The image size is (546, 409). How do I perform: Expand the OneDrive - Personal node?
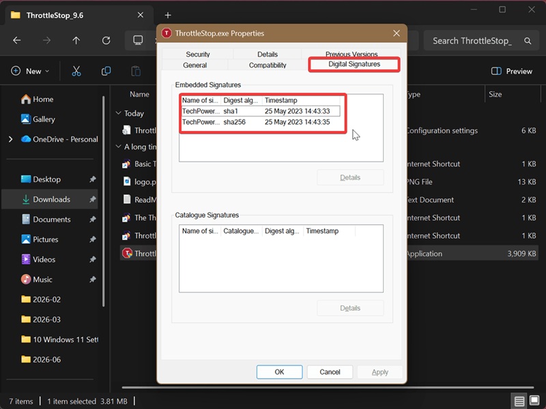click(10, 140)
